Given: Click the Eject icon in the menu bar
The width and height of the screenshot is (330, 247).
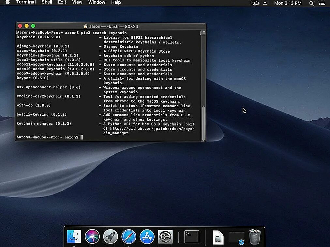Looking at the screenshot, I should coord(265,3).
